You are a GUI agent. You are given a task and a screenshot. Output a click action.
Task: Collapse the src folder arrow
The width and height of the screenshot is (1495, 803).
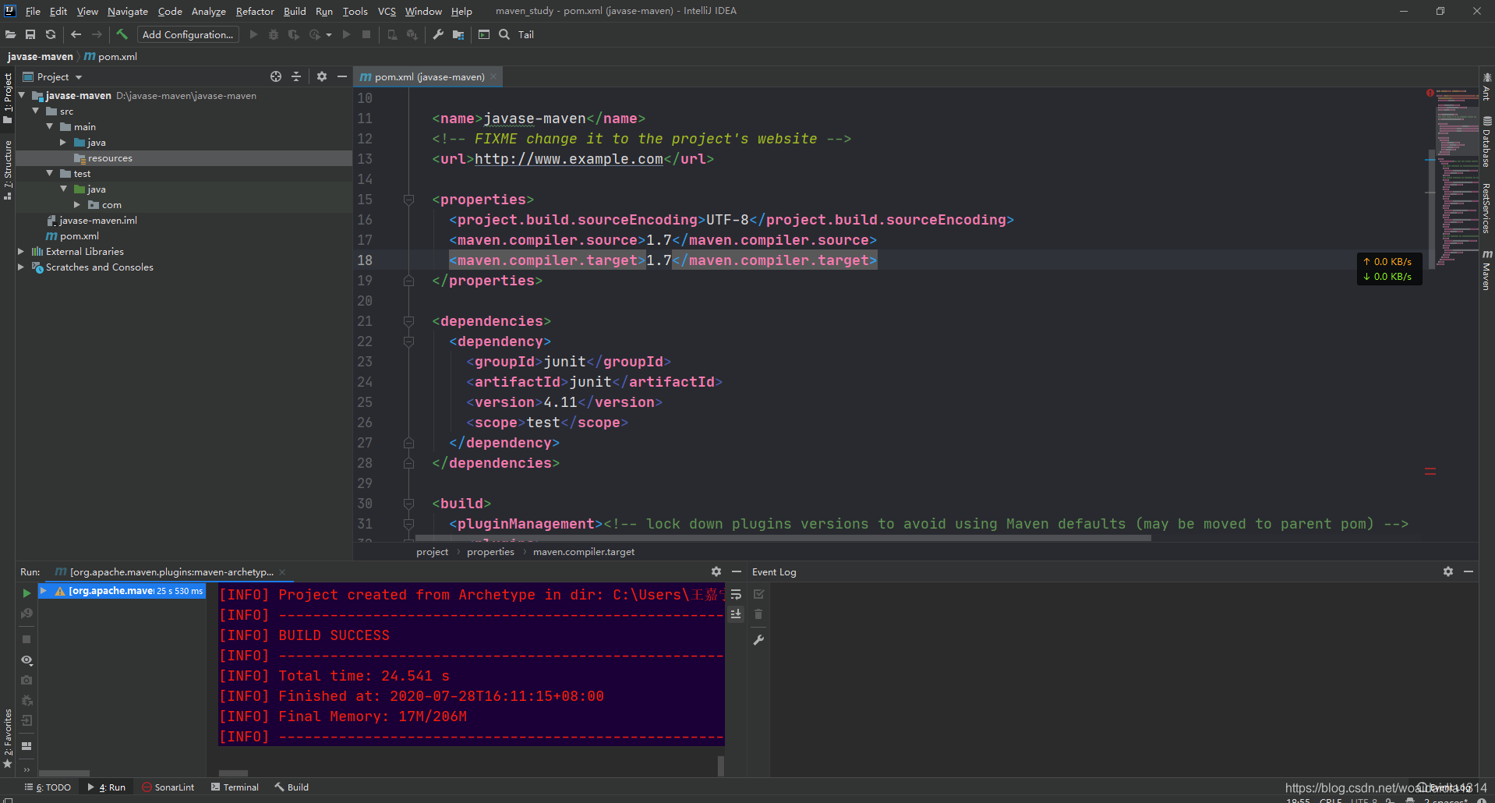click(36, 111)
